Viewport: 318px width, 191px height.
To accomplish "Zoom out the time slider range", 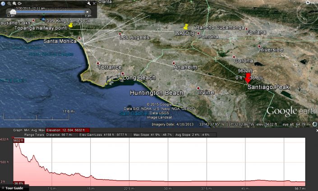I will 9,4.
